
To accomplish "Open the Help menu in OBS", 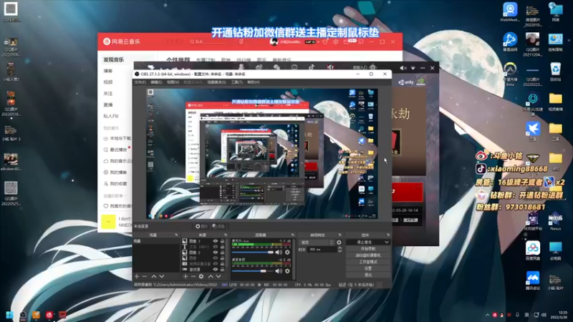I will point(254,82).
